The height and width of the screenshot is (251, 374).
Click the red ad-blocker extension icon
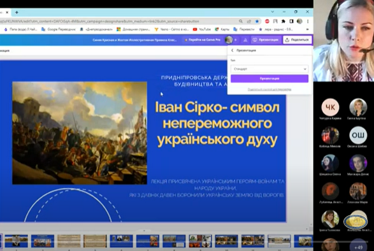tap(267, 22)
